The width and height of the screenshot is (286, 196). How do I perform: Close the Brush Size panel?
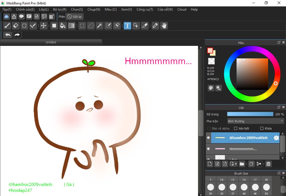pos(283,173)
